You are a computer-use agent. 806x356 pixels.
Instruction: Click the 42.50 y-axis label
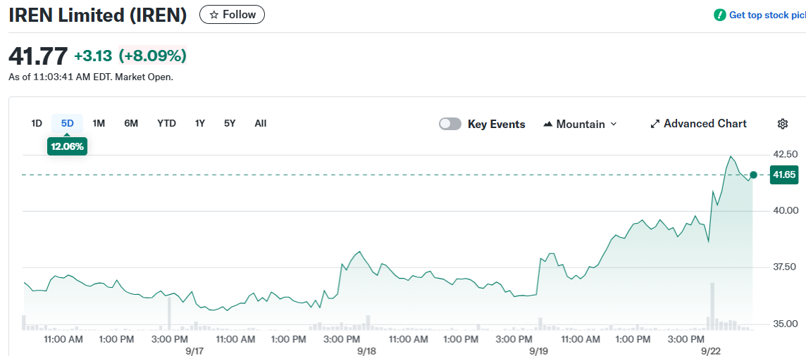click(x=786, y=154)
